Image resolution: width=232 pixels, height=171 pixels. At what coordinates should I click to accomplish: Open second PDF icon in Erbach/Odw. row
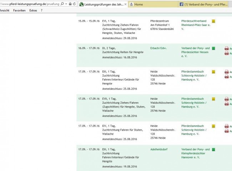(x=226, y=53)
